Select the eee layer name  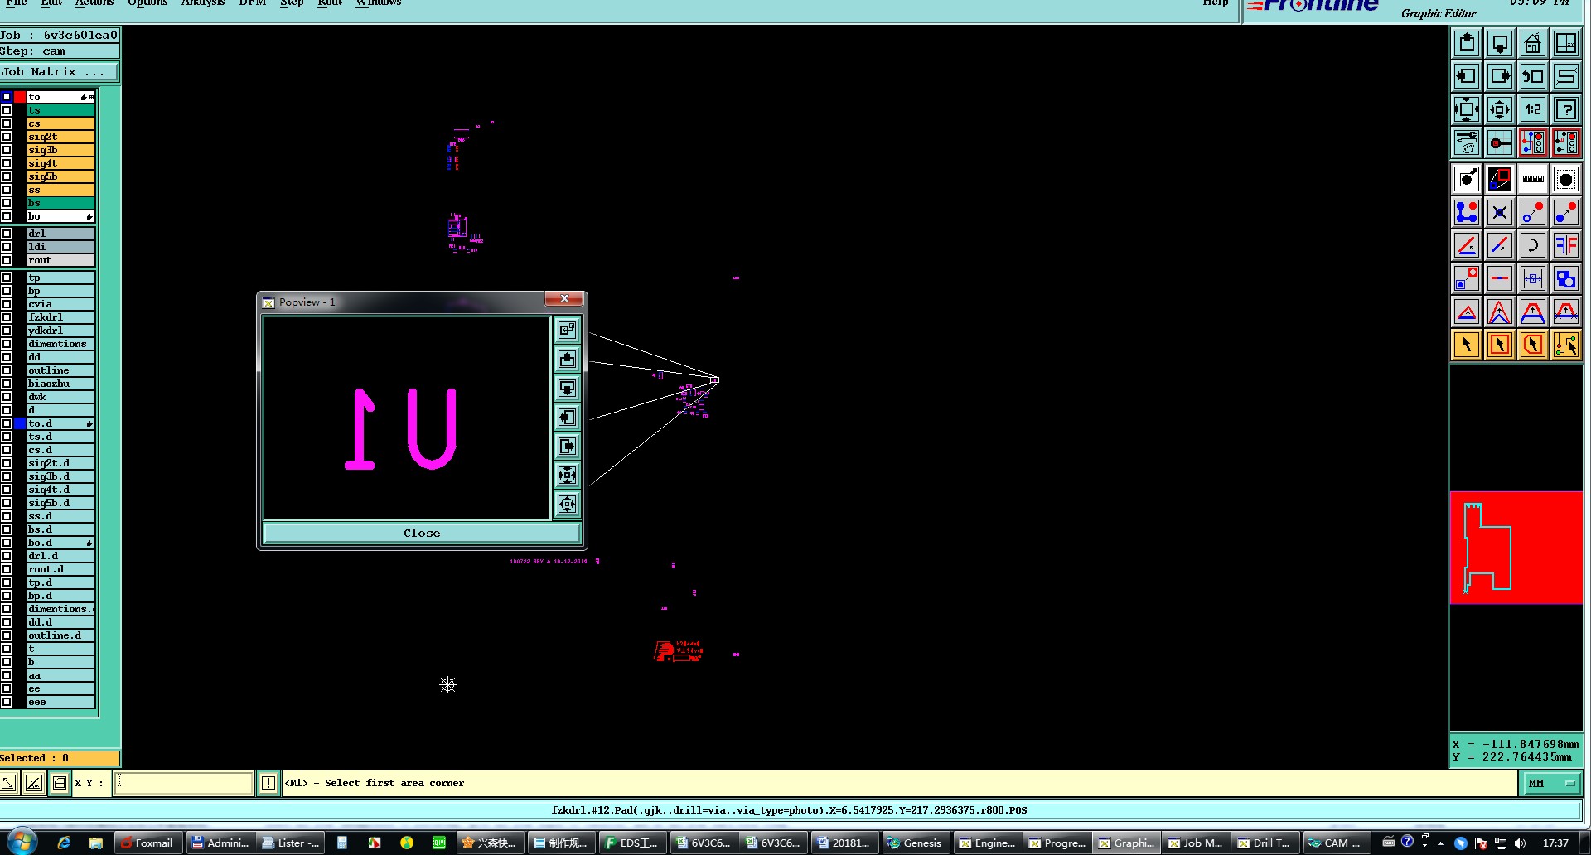[60, 702]
